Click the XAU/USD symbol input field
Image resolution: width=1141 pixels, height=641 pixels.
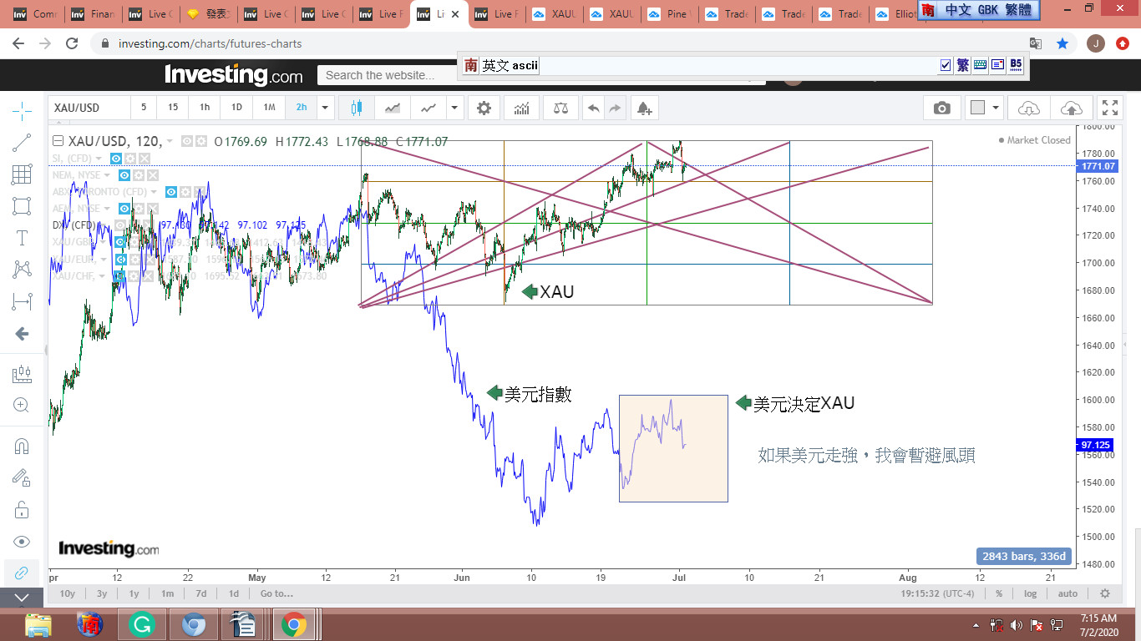click(89, 108)
